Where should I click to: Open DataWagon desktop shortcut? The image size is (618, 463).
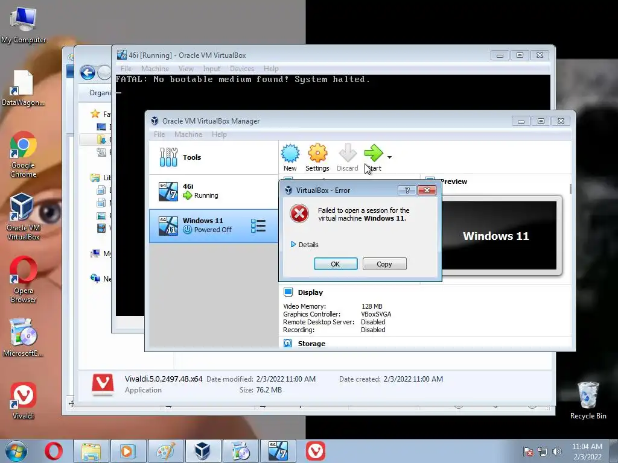point(24,88)
